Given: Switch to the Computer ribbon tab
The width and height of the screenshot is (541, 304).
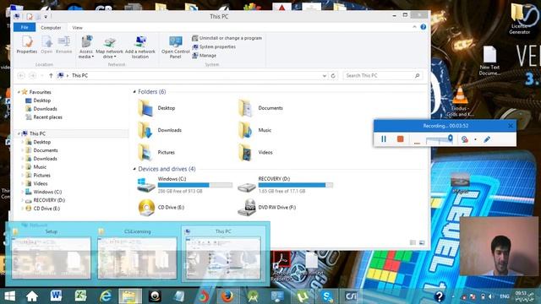Looking at the screenshot, I should (x=51, y=28).
